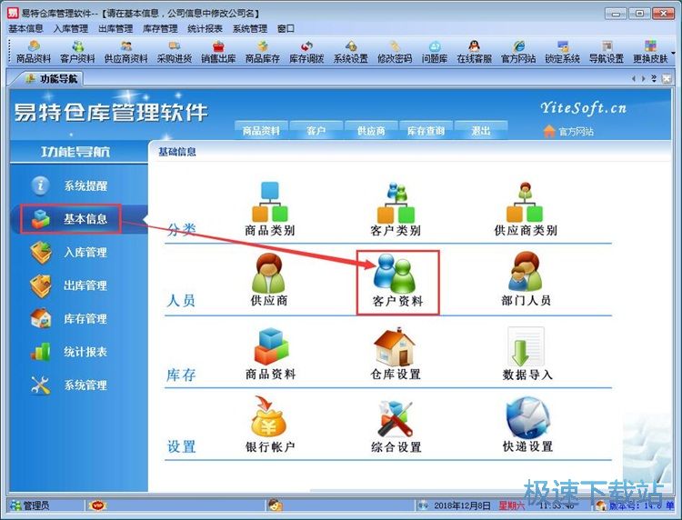Viewport: 682px width, 520px height.
Task: Click 供应商 banner tab
Action: 371,130
